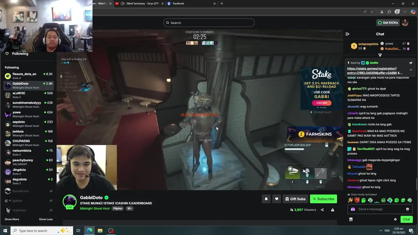The height and width of the screenshot is (235, 418).
Task: Open aLoWXC channel in sidebar
Action: [x=29, y=95]
